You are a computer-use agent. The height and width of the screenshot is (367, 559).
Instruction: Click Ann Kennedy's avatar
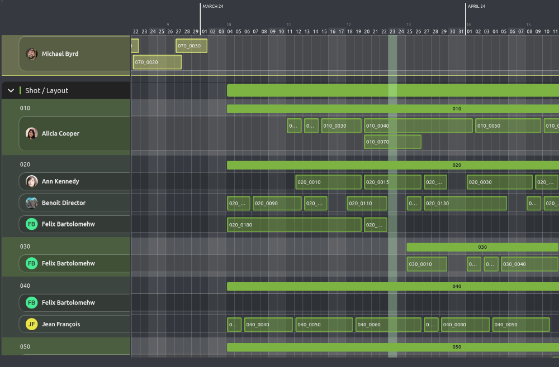[x=32, y=181]
